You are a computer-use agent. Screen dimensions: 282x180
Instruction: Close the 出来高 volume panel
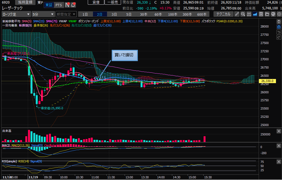[x=279, y=131]
